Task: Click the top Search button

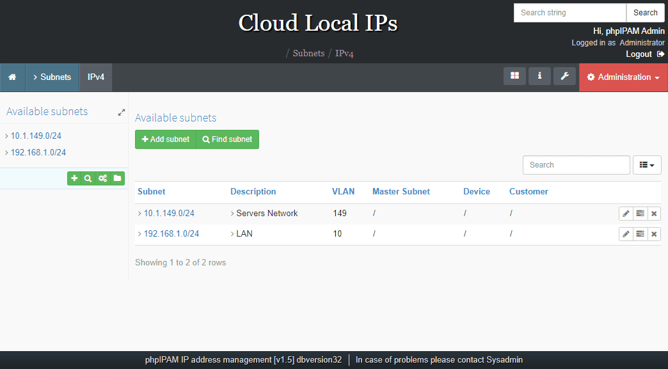Action: point(645,13)
